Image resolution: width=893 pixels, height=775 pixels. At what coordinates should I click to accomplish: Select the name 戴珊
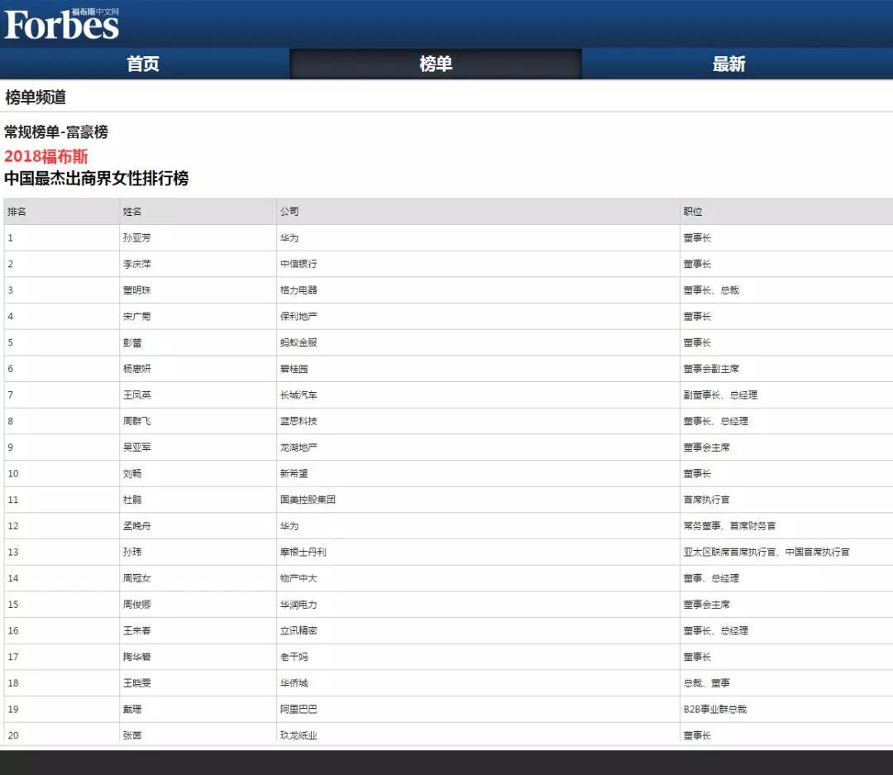132,710
